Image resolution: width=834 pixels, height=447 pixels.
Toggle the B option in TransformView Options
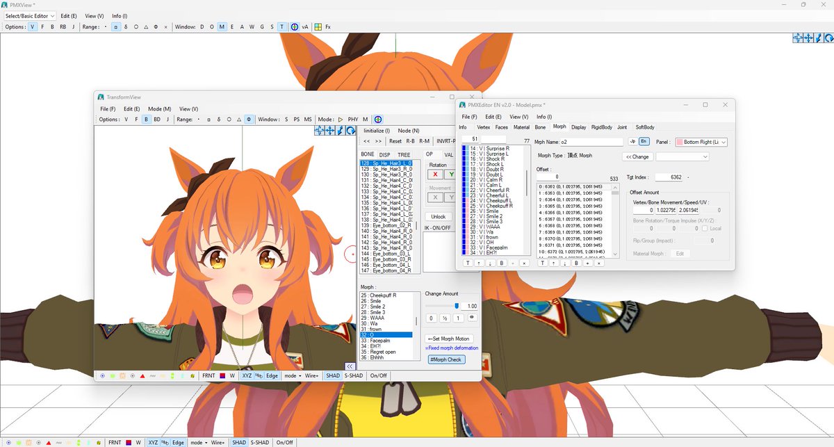pyautogui.click(x=146, y=119)
